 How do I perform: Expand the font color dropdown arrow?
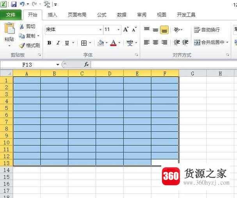coord(119,43)
